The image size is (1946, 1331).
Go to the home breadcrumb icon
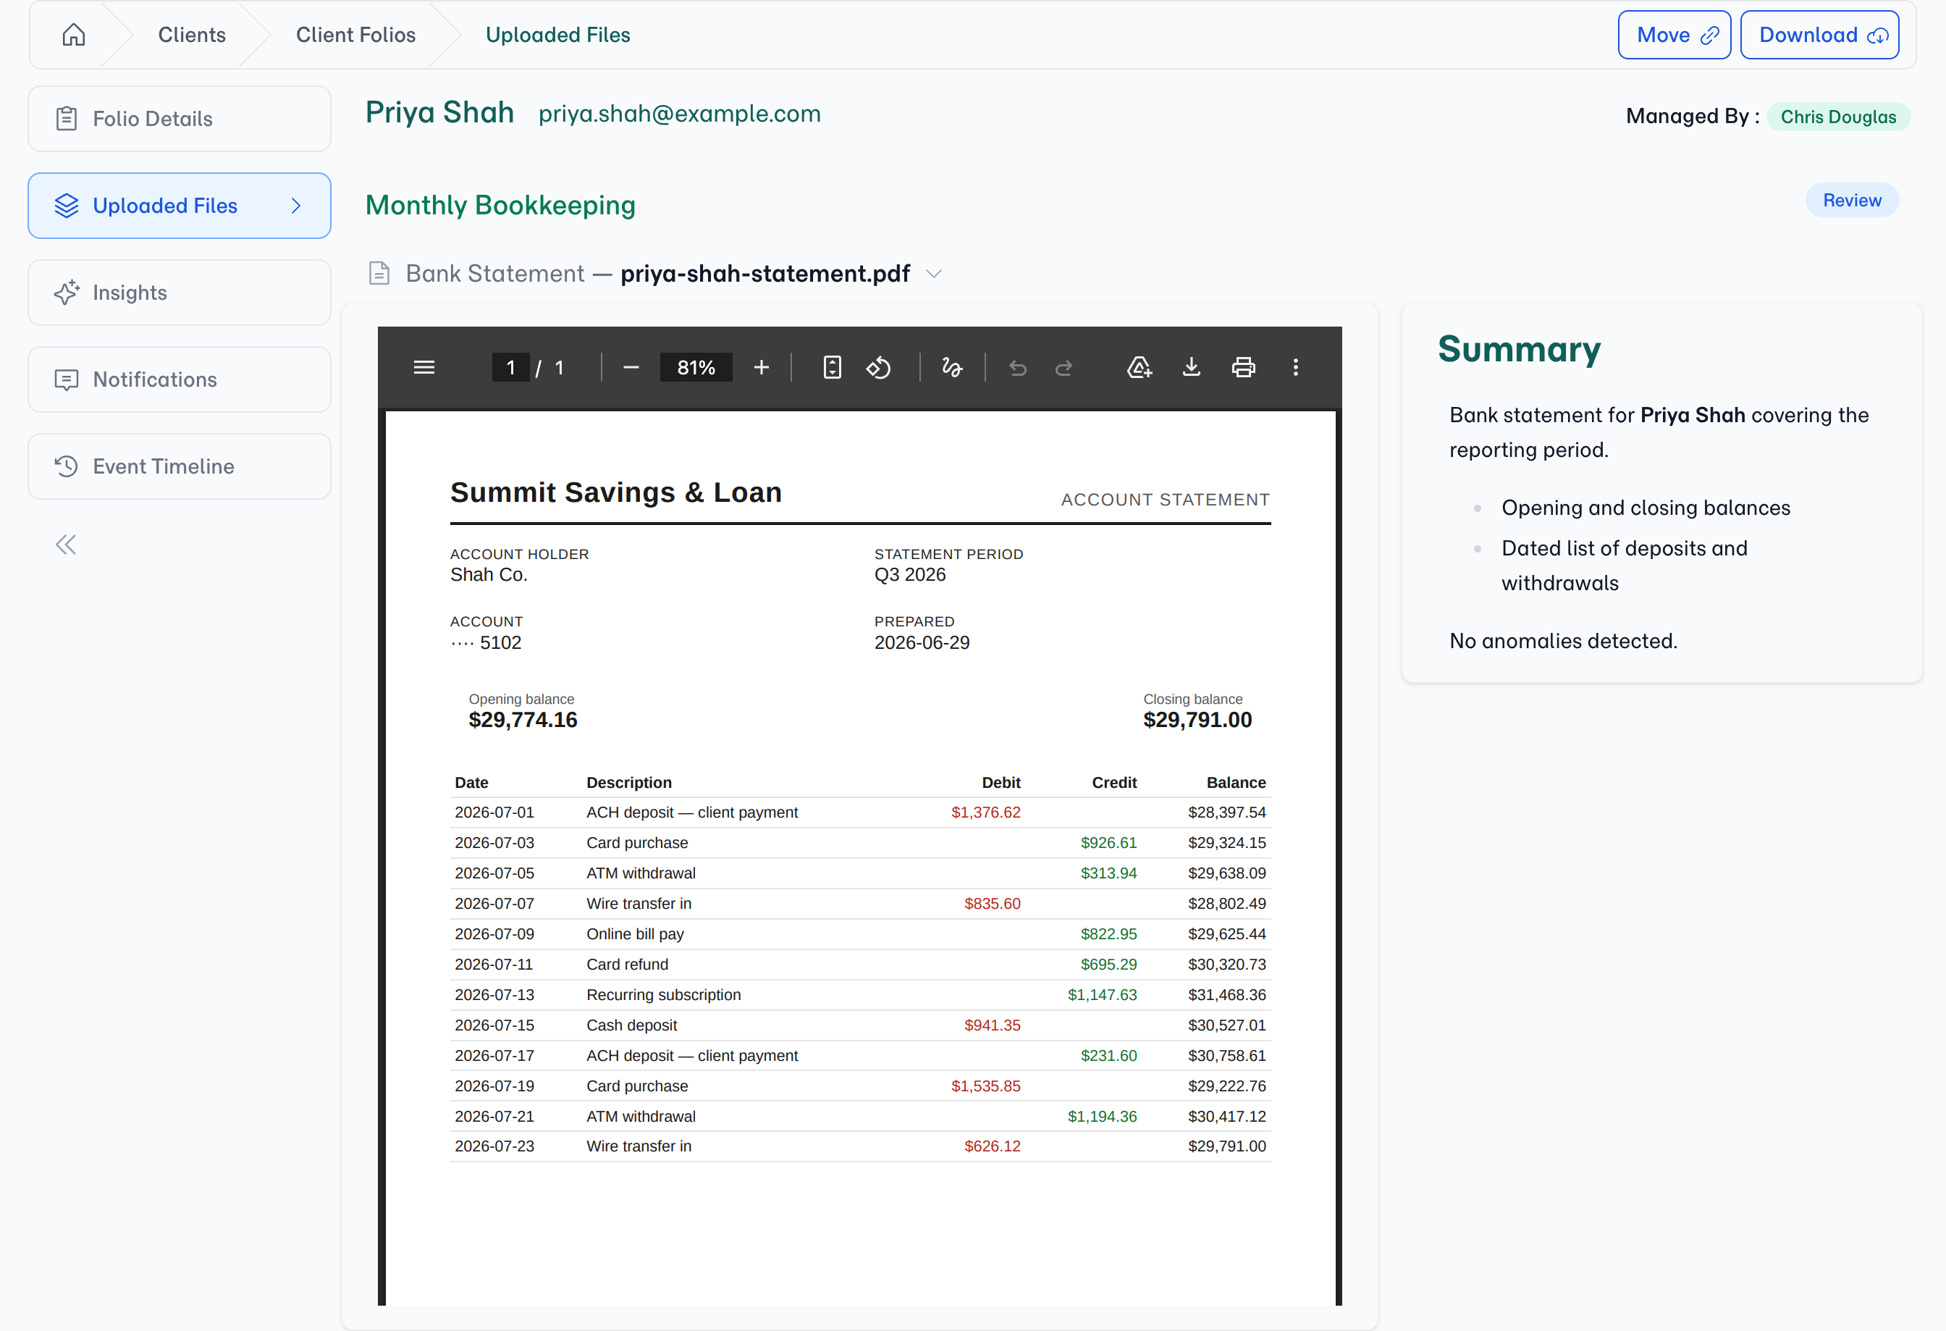[74, 34]
